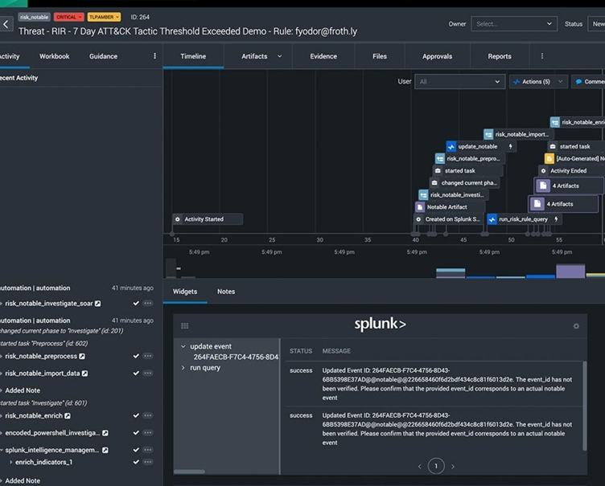
Task: Select the upper 4 Artifacts timeline card
Action: tap(568, 186)
